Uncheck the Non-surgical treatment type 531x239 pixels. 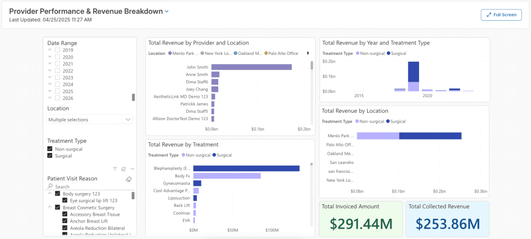pos(50,149)
